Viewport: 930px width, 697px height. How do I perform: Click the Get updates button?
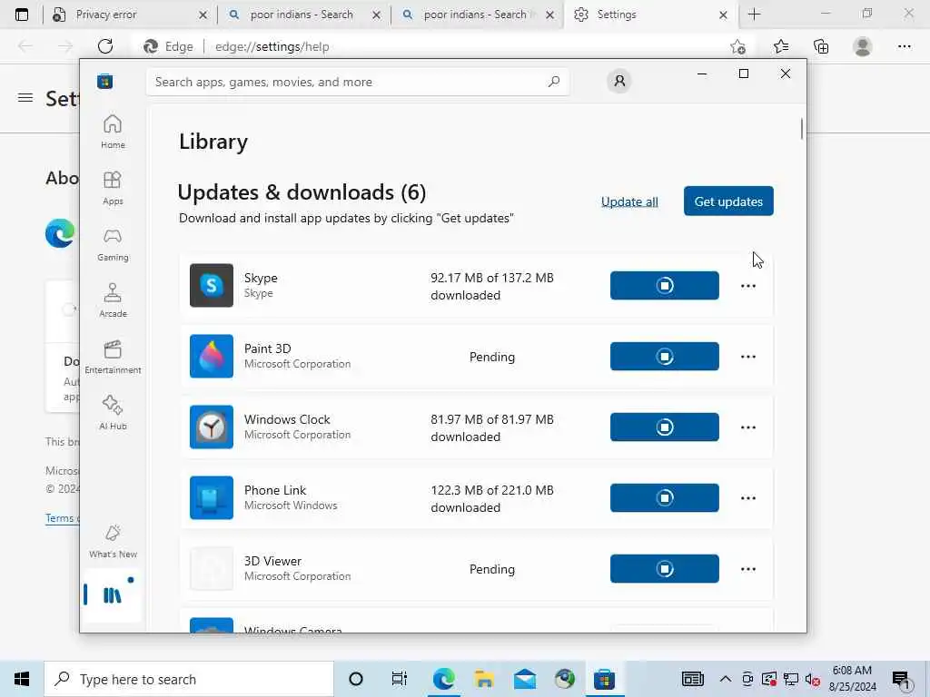coord(728,201)
